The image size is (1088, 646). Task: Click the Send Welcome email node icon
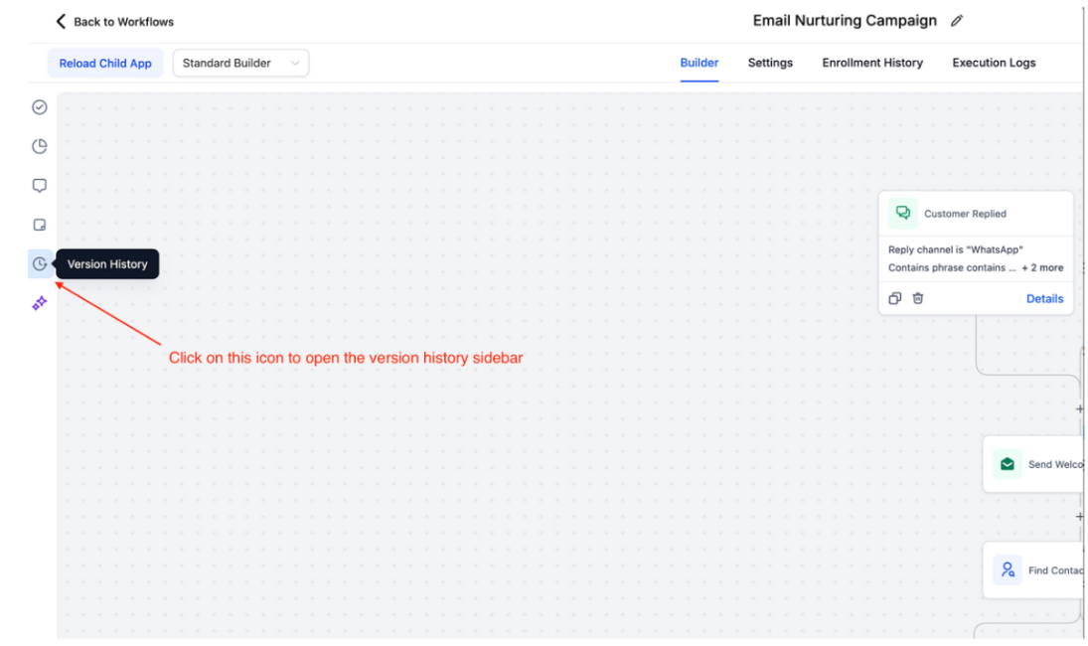(x=1007, y=464)
